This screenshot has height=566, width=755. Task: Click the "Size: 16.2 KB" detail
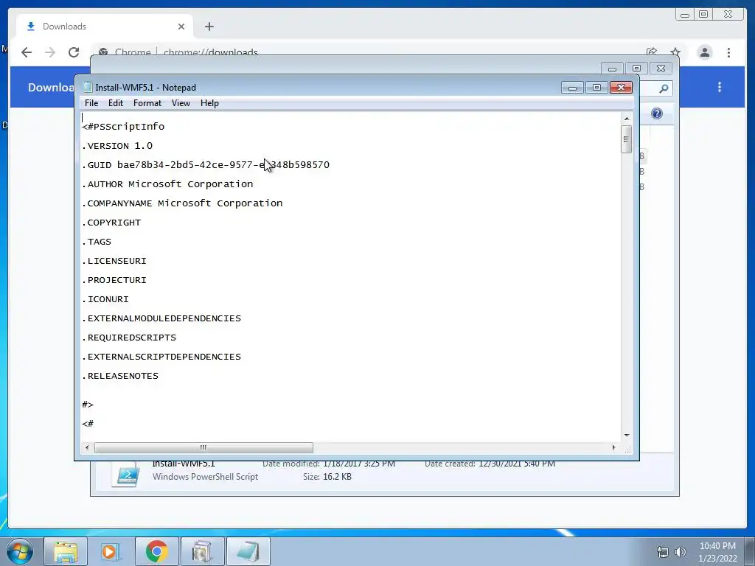(x=327, y=477)
